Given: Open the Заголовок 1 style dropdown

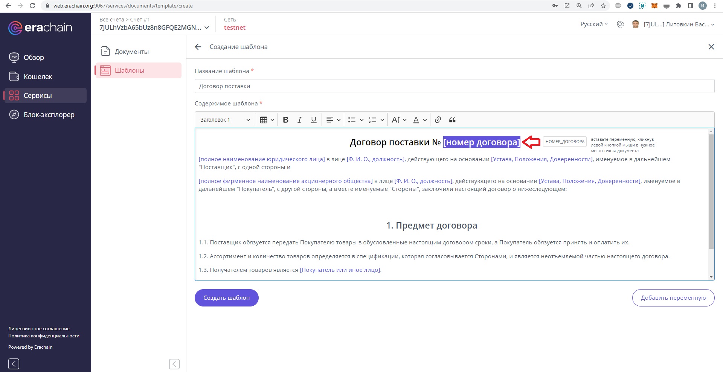Looking at the screenshot, I should click(224, 120).
